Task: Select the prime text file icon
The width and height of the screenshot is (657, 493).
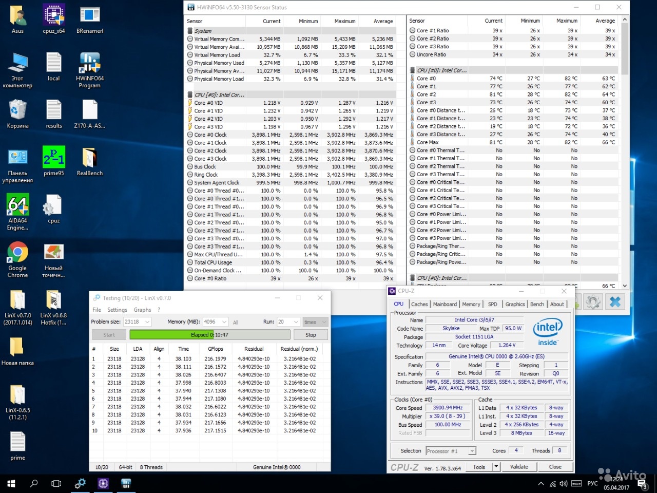Action: [17, 446]
